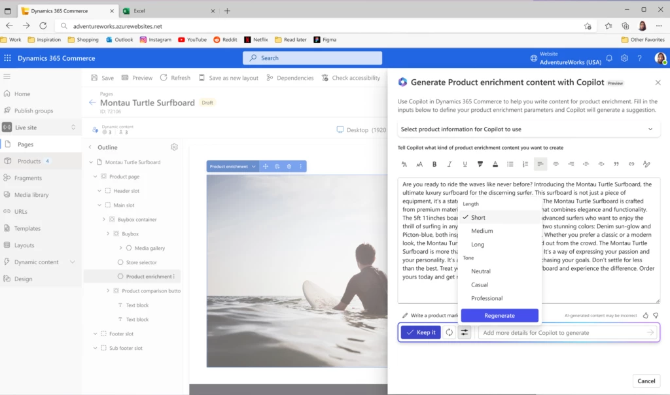This screenshot has width=670, height=395.
Task: Toggle bold formatting in the Copilot editor
Action: tap(433, 164)
